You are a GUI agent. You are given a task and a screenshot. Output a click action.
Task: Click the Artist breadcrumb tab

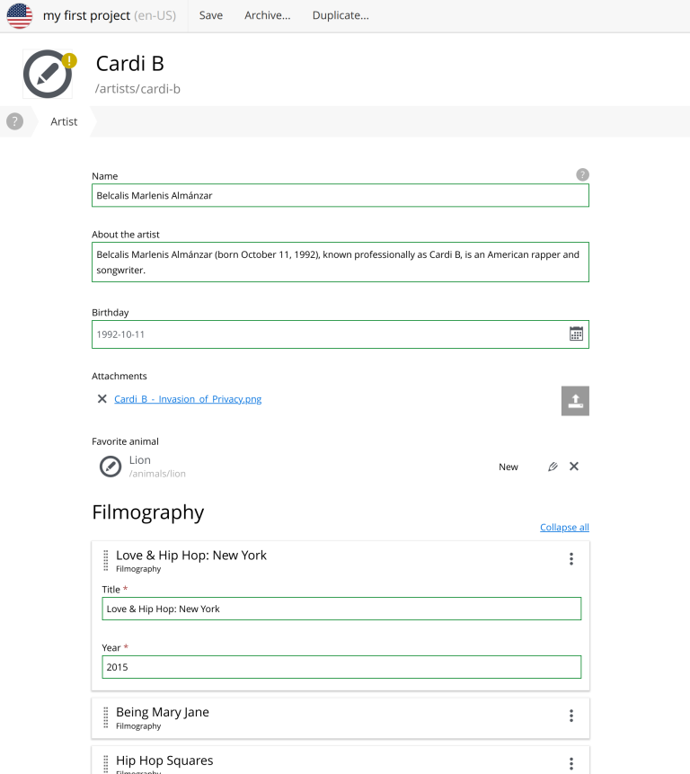64,121
